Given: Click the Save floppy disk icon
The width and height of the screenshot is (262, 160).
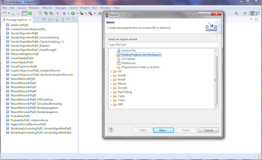Looking at the screenshot, I should 13,13.
